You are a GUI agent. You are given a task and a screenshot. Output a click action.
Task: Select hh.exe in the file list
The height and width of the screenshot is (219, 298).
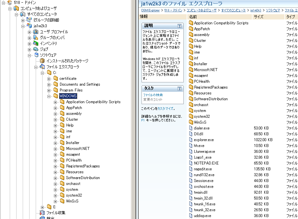point(199,146)
